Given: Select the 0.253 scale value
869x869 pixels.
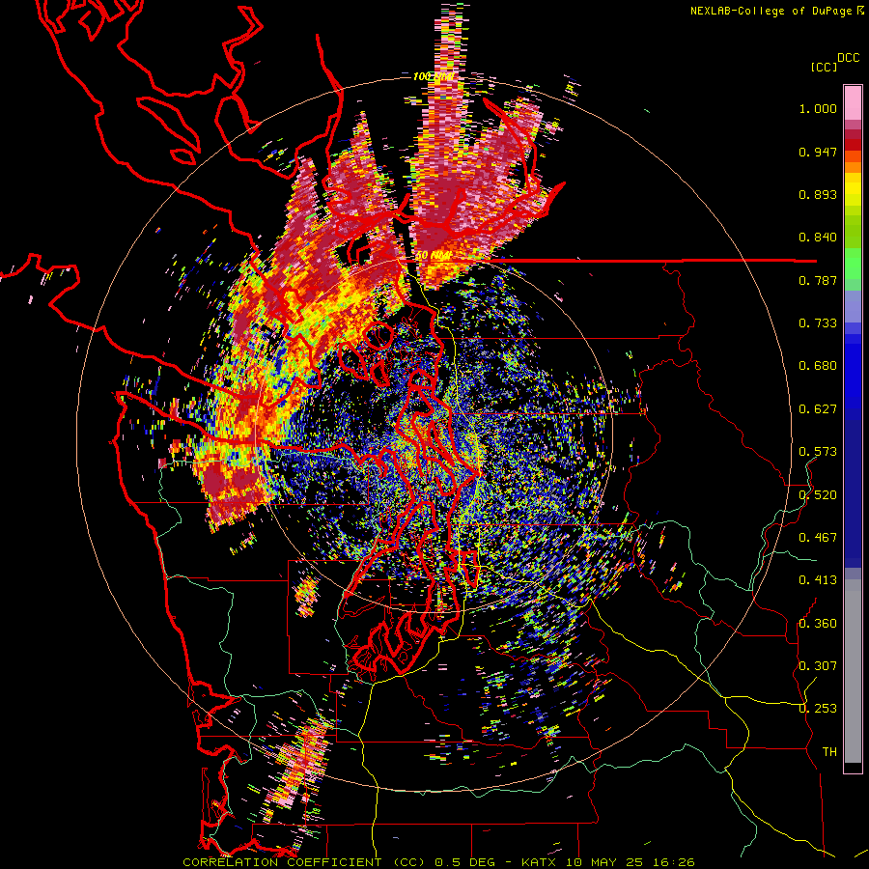Looking at the screenshot, I should pos(818,709).
